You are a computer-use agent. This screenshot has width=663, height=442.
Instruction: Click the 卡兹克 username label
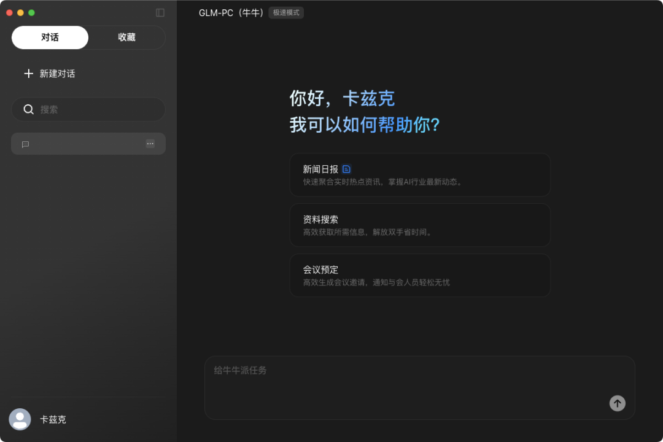tap(53, 419)
